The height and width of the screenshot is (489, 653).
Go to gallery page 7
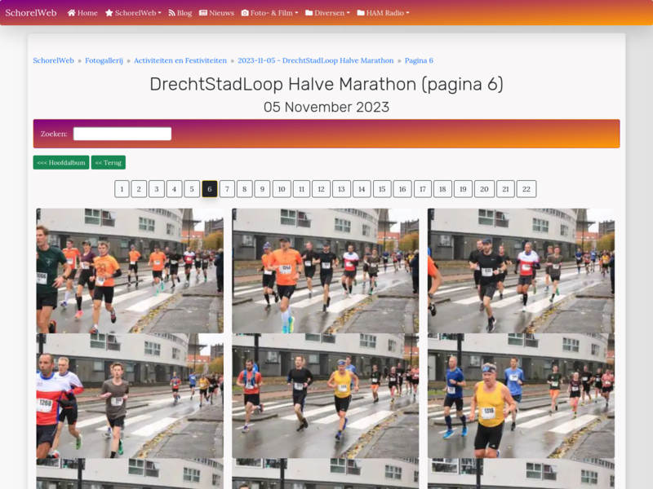(227, 189)
